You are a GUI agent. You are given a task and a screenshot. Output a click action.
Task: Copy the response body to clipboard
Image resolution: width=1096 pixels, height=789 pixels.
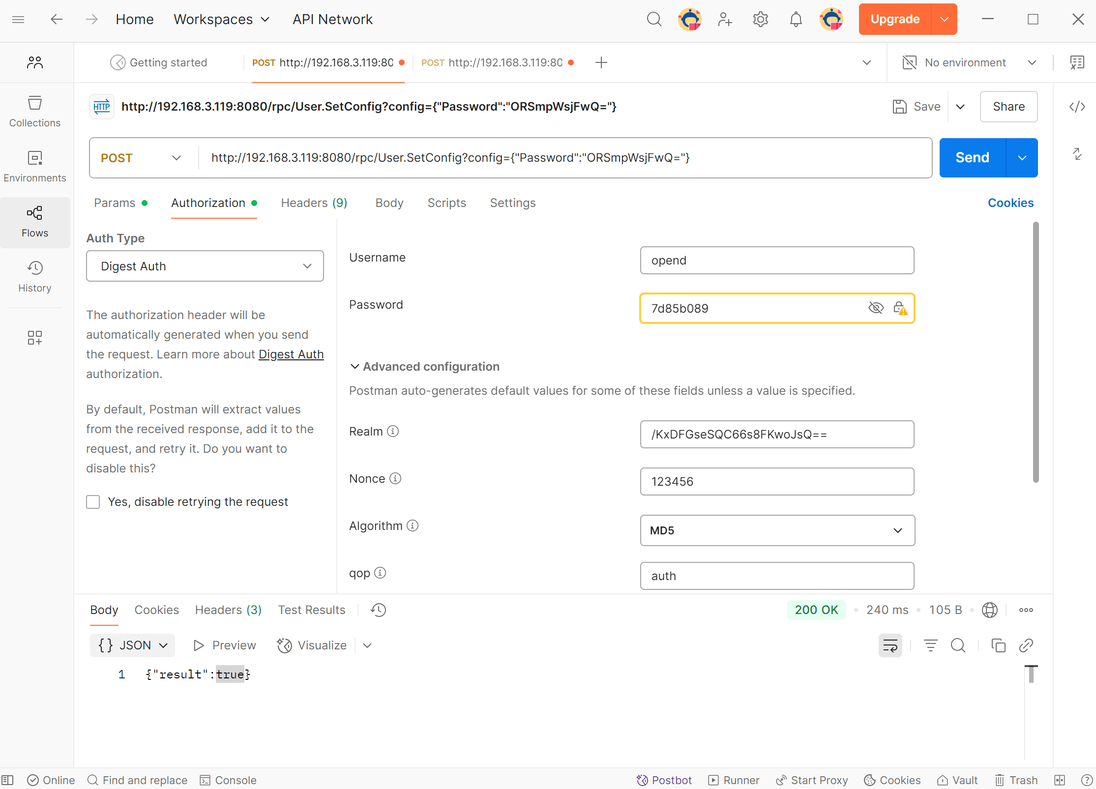point(998,645)
